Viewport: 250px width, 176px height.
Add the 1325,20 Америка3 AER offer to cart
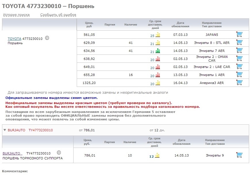(x=239, y=83)
